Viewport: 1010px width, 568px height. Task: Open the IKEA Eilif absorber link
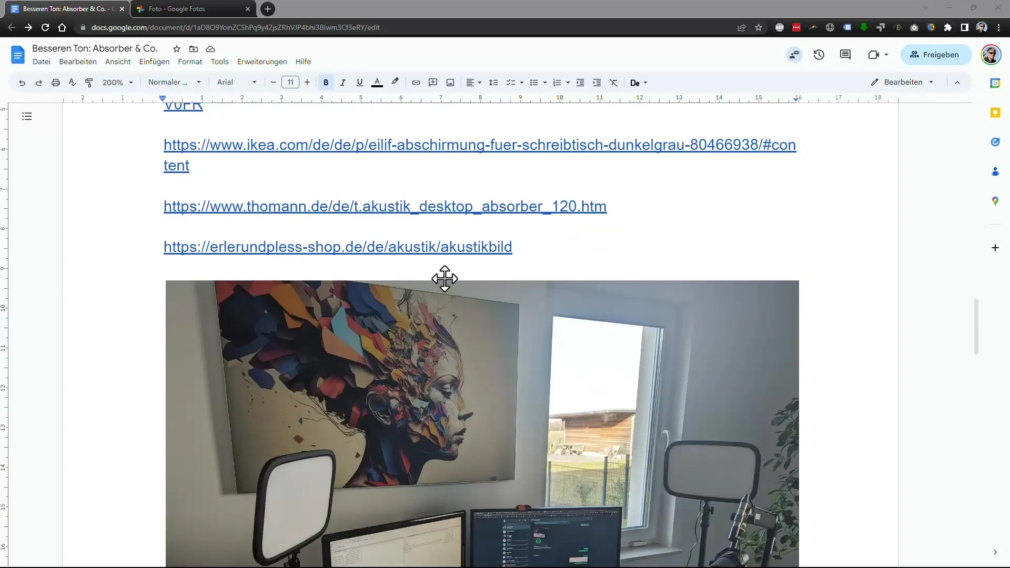click(x=481, y=155)
